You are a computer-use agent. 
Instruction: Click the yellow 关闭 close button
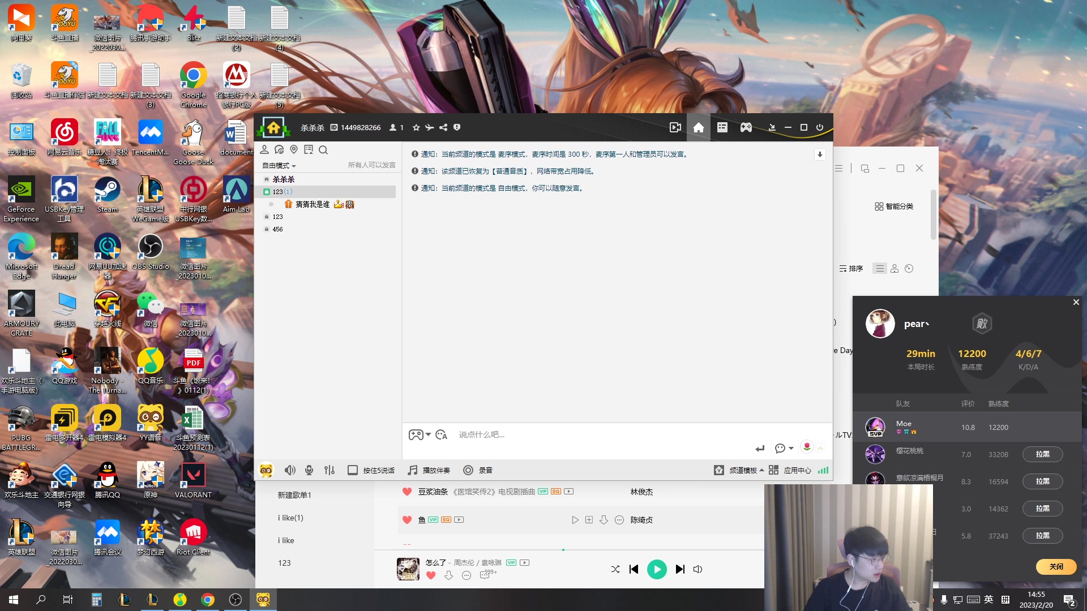tap(1056, 566)
